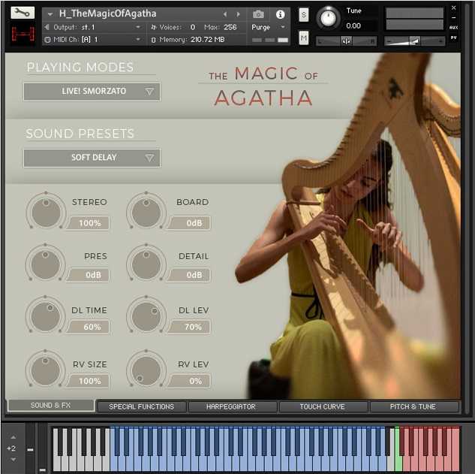Click the RV SIZE knob
The image size is (475, 474).
(46, 370)
